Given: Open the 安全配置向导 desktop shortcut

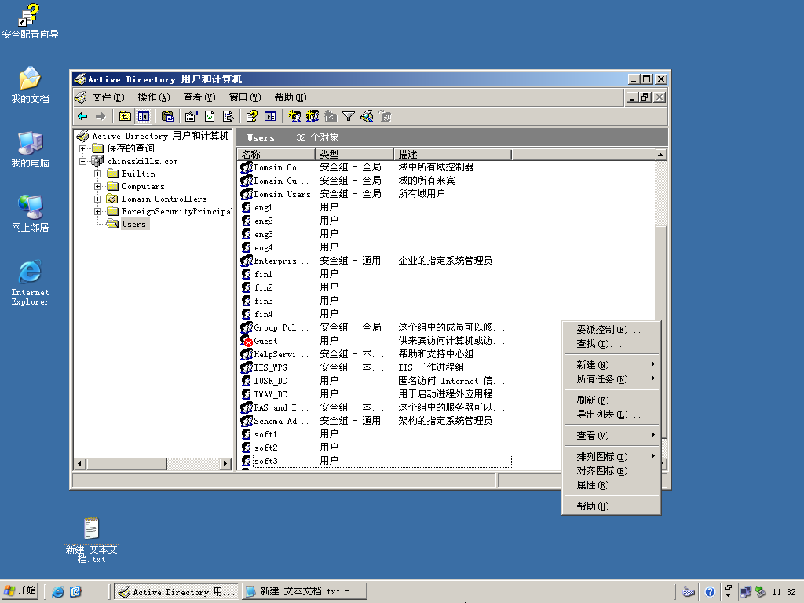Looking at the screenshot, I should [30, 21].
